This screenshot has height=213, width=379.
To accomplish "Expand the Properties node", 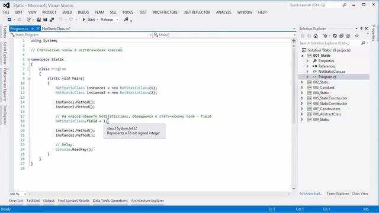I will (x=307, y=61).
